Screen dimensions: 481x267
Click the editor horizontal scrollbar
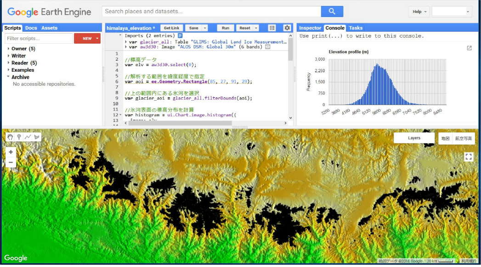[181, 123]
